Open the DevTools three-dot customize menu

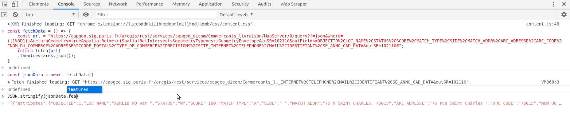pos(553,4)
